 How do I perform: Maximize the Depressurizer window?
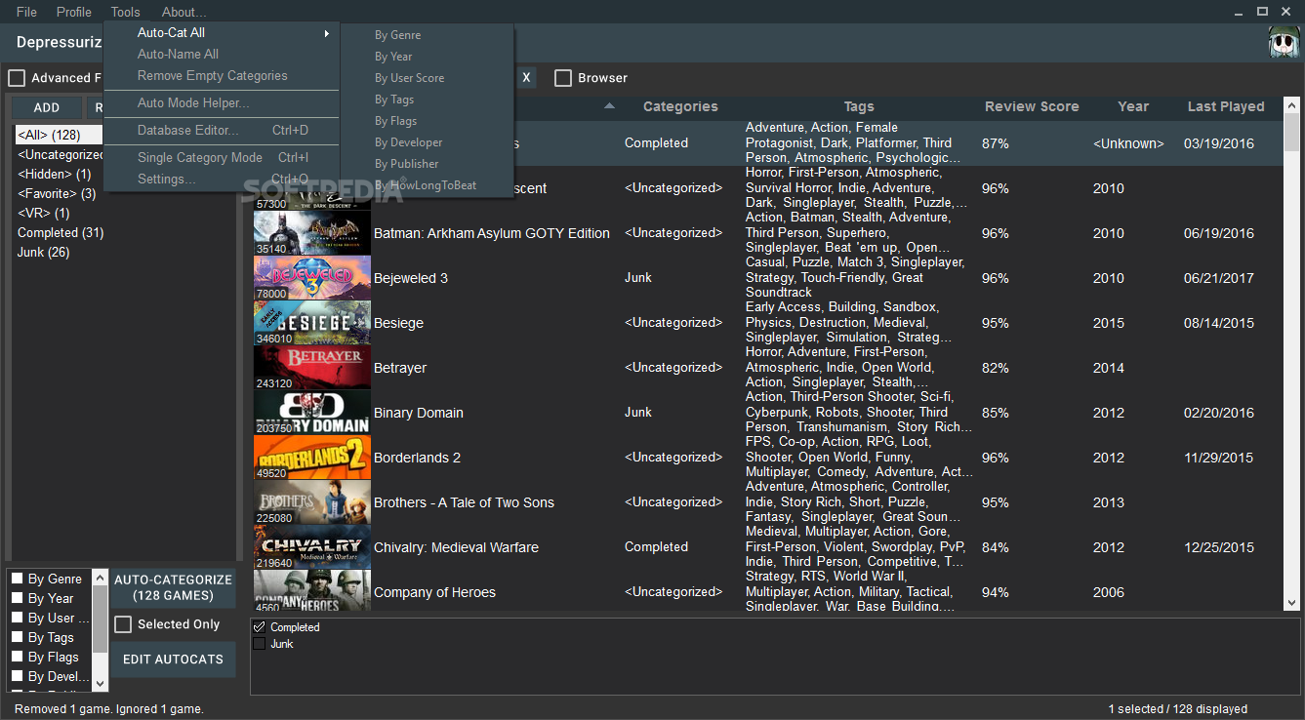click(x=1262, y=12)
